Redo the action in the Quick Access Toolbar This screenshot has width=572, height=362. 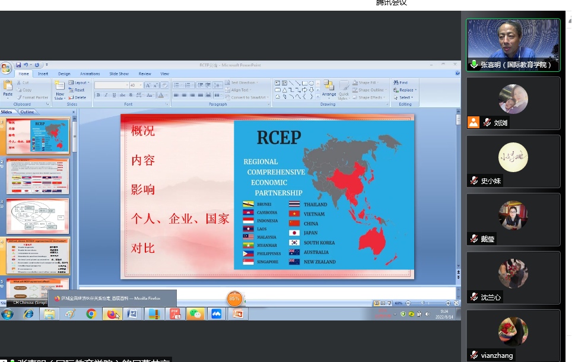point(37,65)
